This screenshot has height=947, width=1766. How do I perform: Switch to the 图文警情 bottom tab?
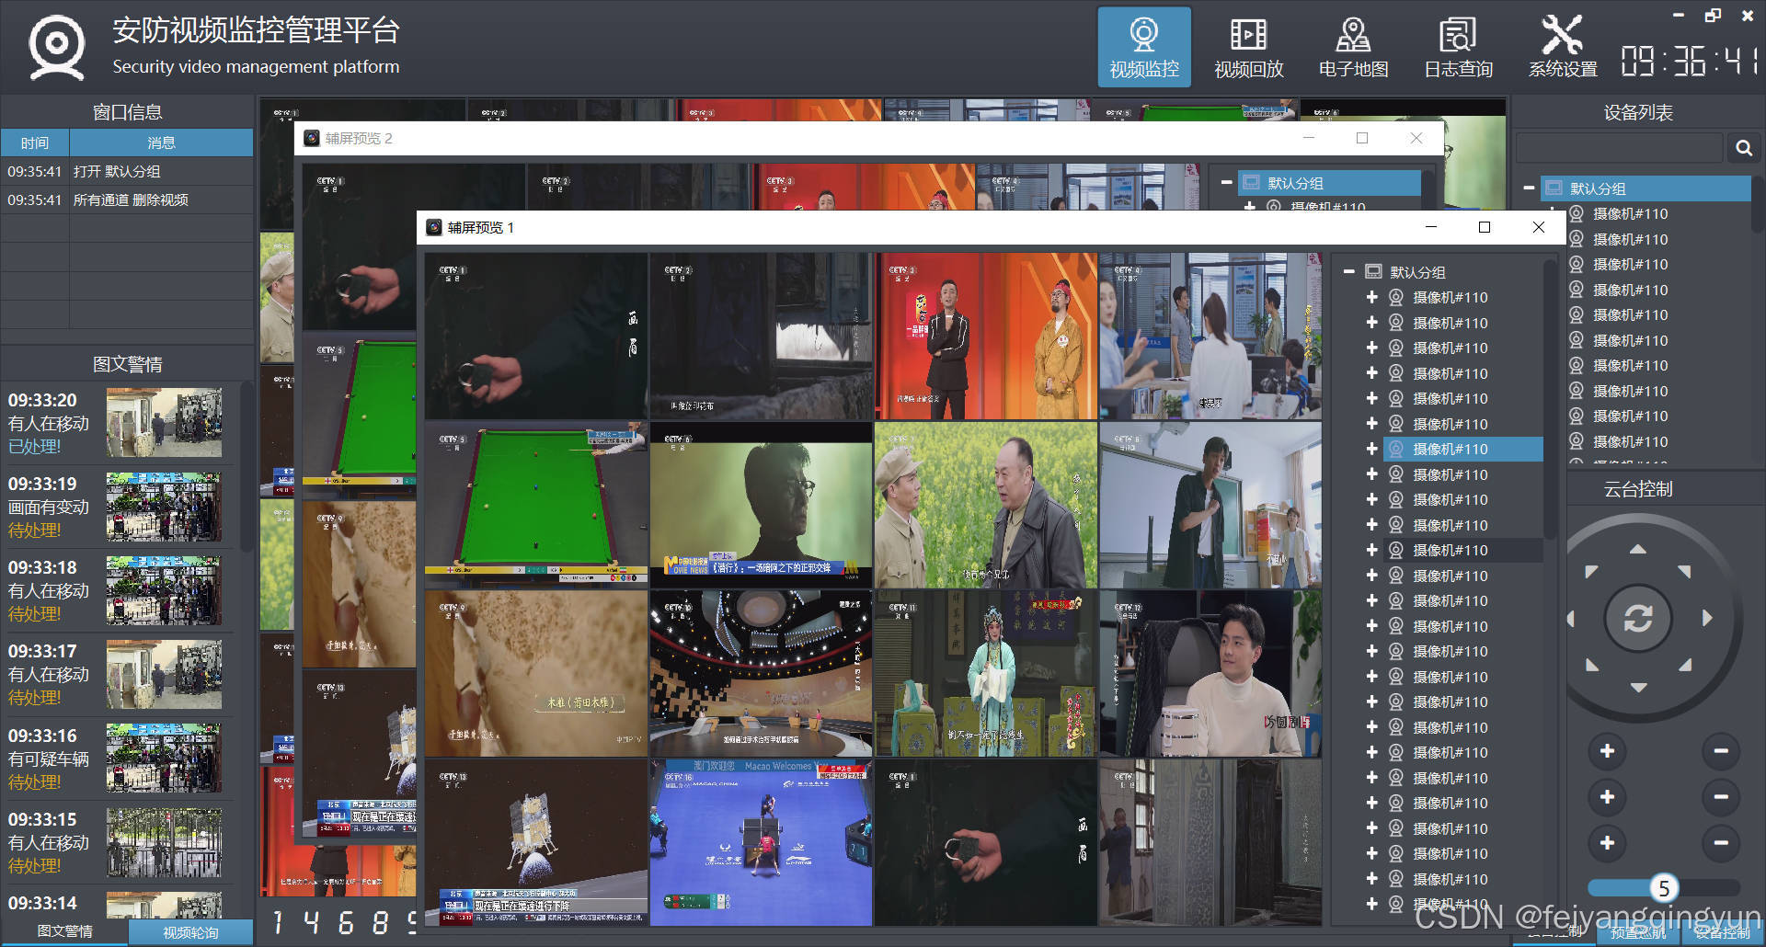click(64, 931)
